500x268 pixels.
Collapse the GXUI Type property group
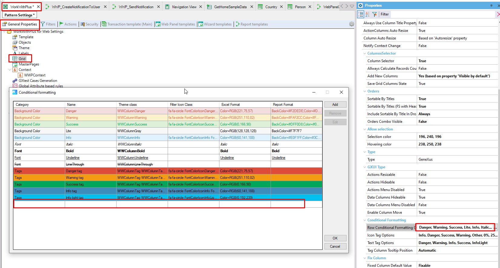point(364,167)
